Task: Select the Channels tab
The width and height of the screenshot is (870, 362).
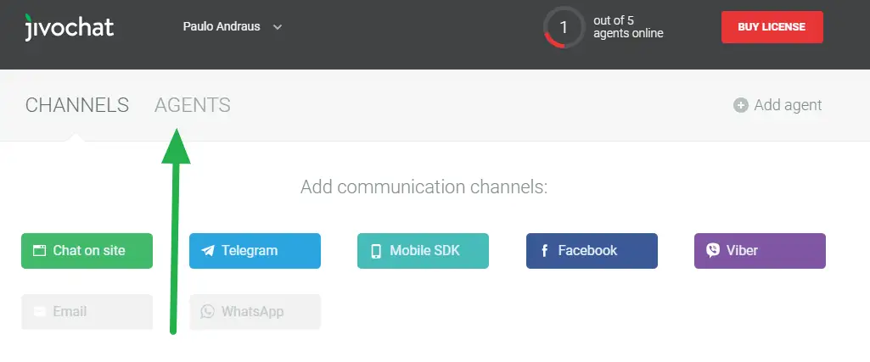Action: (77, 105)
